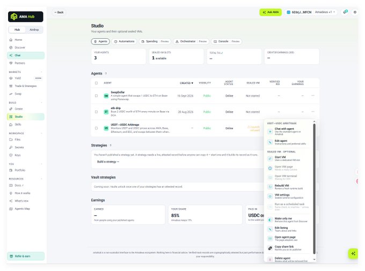Viewport: 365px width, 271px height.
Task: Open Partners in the sidebar
Action: 26,63
